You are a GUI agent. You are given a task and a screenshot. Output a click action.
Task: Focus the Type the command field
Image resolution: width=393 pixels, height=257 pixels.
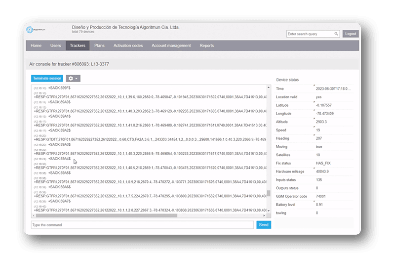[142, 225]
